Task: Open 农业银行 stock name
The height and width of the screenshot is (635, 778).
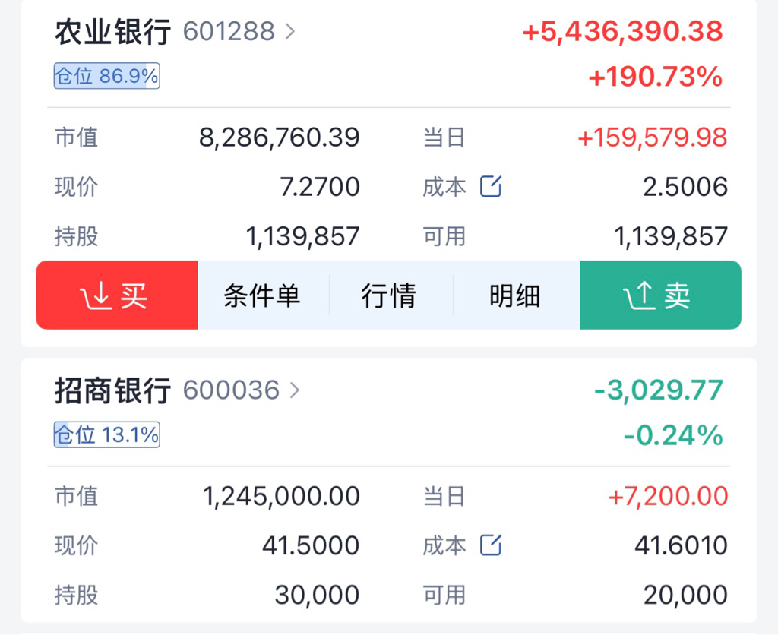Action: point(114,32)
